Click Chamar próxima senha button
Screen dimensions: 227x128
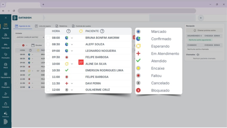(204, 31)
